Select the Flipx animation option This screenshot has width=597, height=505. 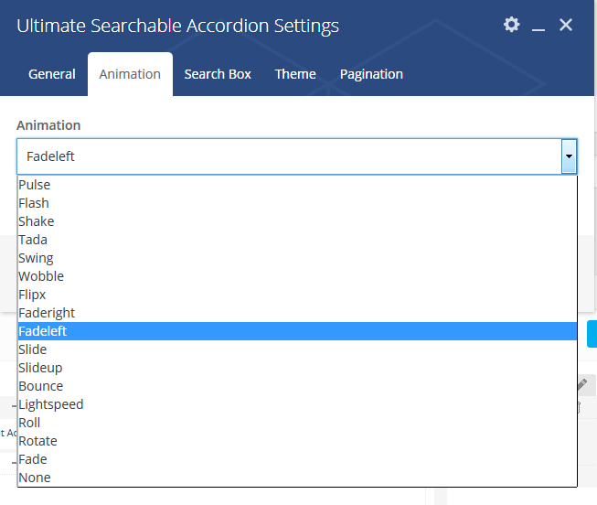32,295
